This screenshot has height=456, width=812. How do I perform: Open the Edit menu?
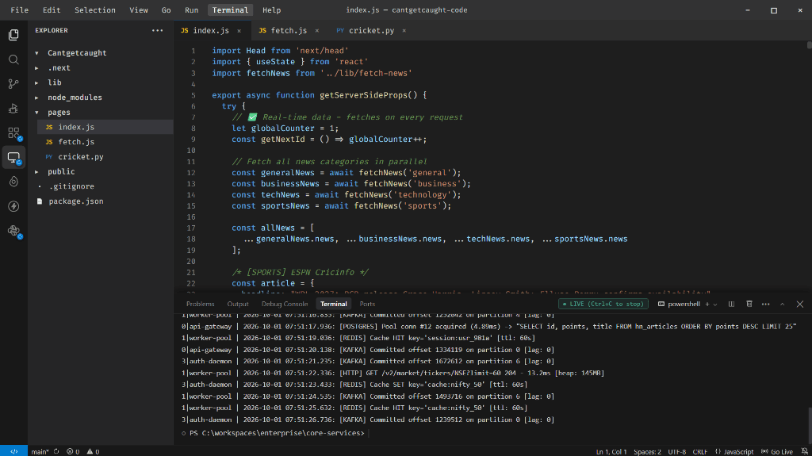pos(52,10)
